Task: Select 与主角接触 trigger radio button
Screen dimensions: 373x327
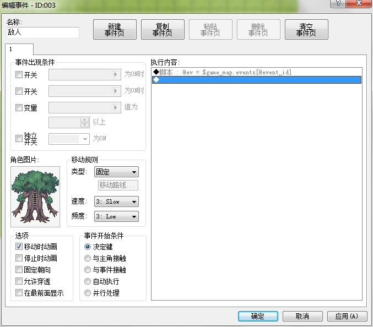Action: (88, 258)
